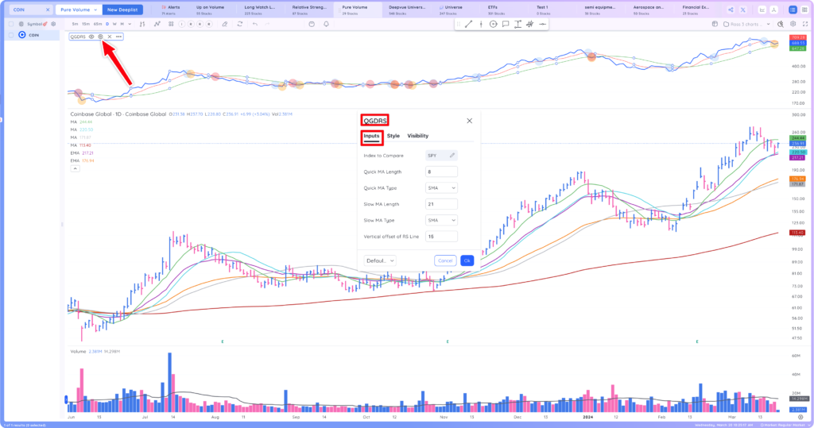Click the Slow MA Length input field
Image resolution: width=814 pixels, height=428 pixels.
[x=441, y=204]
